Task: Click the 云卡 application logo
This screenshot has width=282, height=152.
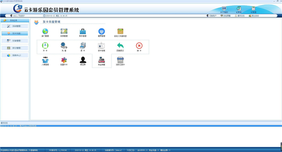Action: (x=18, y=8)
